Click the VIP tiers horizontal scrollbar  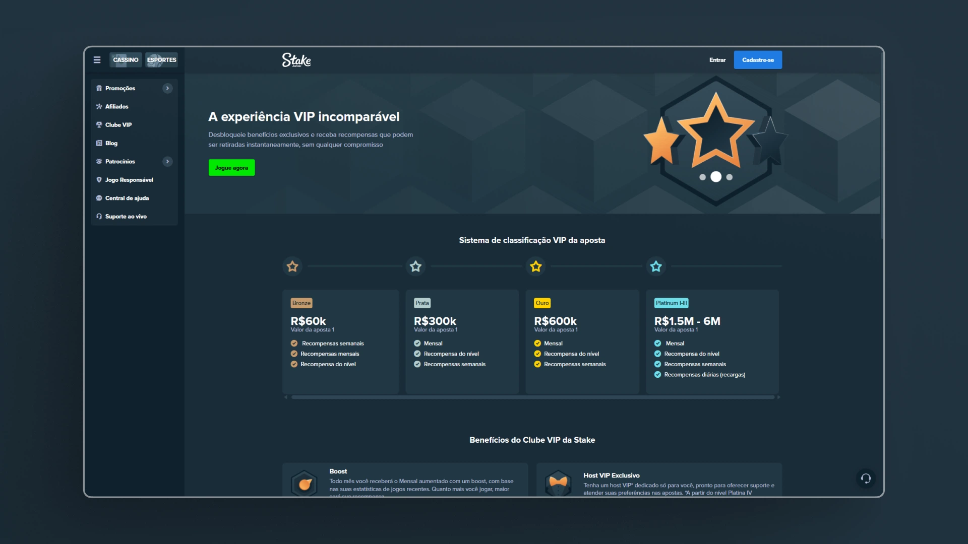(532, 397)
